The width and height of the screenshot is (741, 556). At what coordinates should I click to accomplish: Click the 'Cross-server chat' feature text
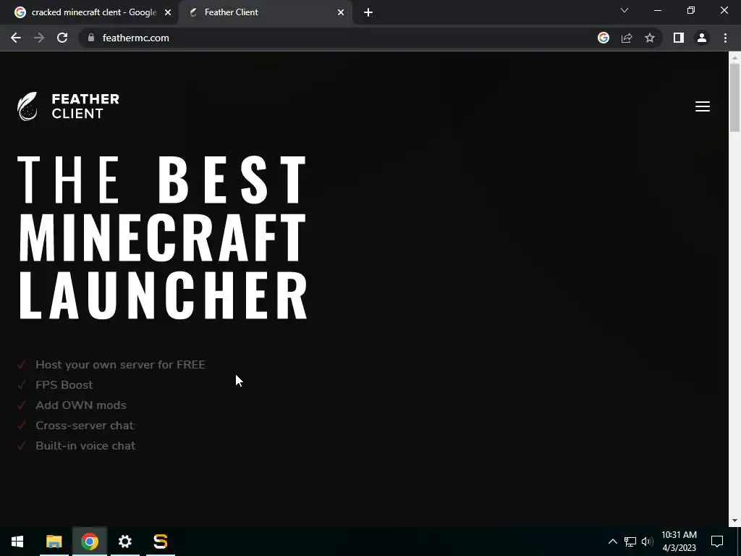point(85,426)
